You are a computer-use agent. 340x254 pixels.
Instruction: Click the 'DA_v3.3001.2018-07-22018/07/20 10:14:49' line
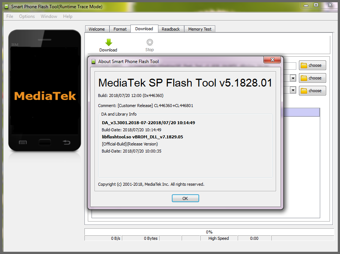click(148, 123)
